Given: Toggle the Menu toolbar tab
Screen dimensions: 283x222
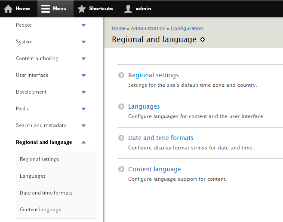Looking at the screenshot, I should [x=55, y=9].
